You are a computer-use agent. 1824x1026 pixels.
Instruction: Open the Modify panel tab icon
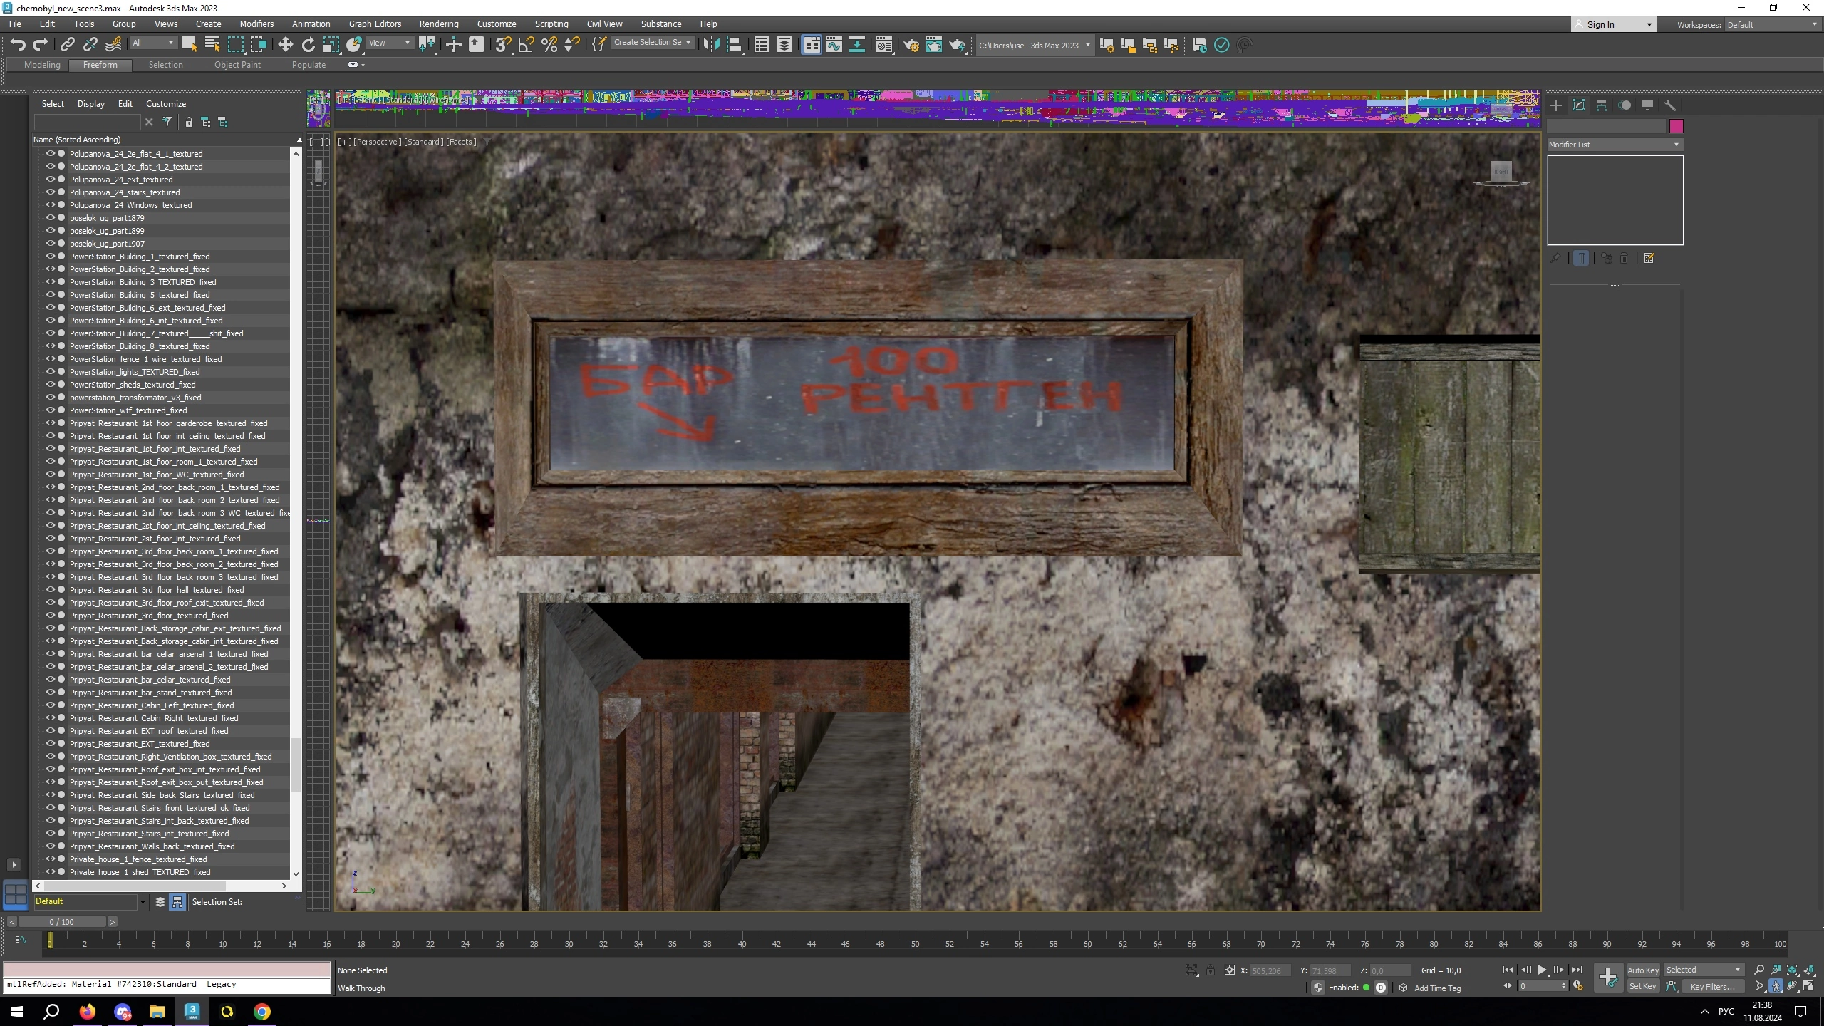(x=1579, y=105)
